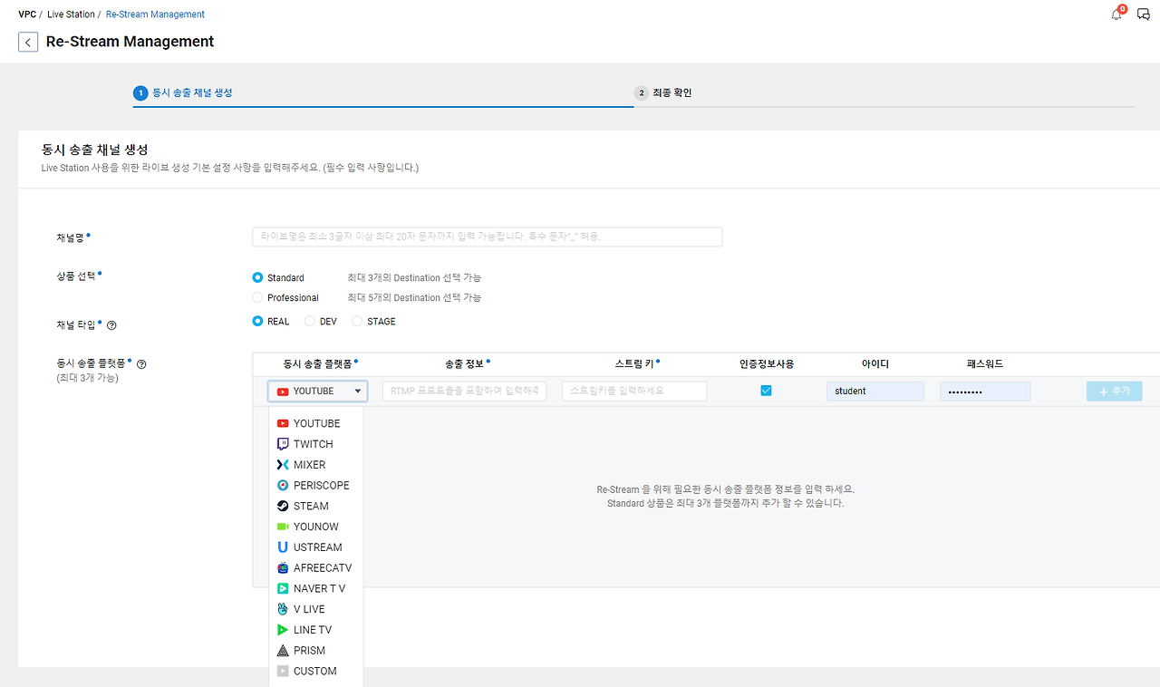Click the back arrow button beside Re-Stream Management
Screen dimensions: 1160x687
click(28, 42)
